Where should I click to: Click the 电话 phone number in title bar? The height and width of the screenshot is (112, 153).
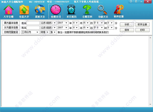click(x=58, y=2)
